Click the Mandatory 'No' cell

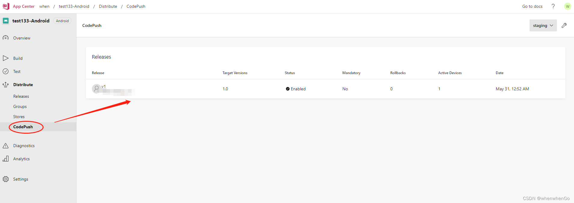tap(345, 89)
